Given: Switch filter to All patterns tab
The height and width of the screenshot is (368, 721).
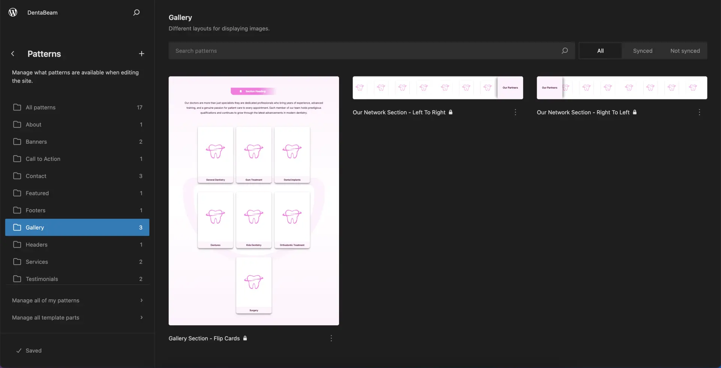Looking at the screenshot, I should [600, 51].
